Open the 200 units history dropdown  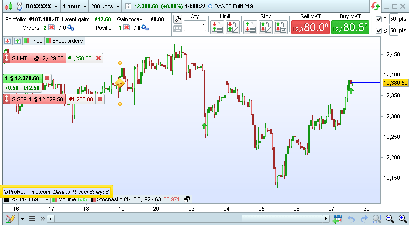coord(106,7)
